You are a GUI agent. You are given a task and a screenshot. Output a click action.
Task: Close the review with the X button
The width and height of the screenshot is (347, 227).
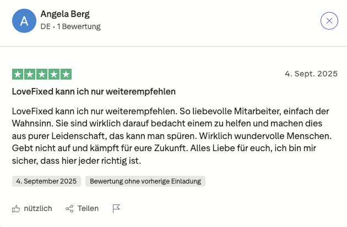(x=329, y=21)
